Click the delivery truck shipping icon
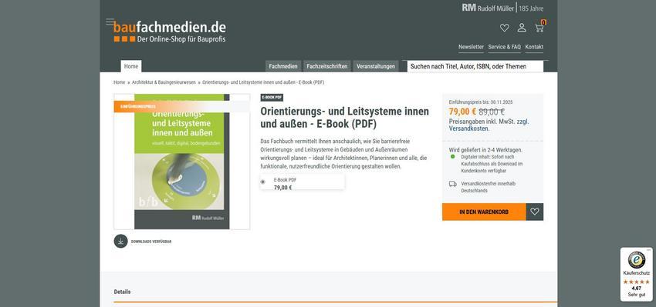The image size is (656, 307). tap(453, 184)
